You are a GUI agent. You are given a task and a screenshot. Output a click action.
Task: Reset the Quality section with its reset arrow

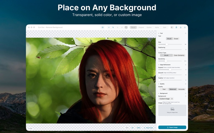pos(185,84)
